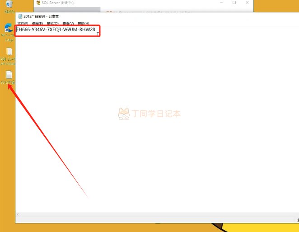
Task: Click the product key text FH666-Y346V-7XFQ3-V69JM-RHW28
Action: coord(56,29)
